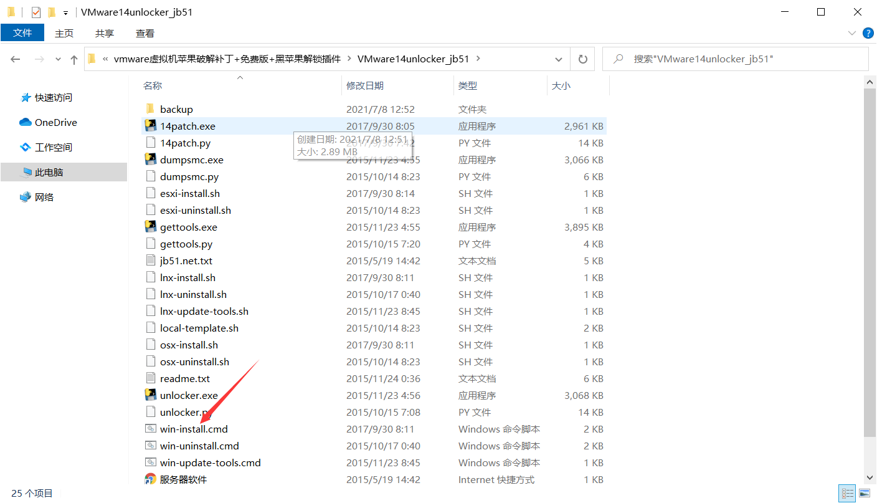Open 网络 in navigation pane

44,198
